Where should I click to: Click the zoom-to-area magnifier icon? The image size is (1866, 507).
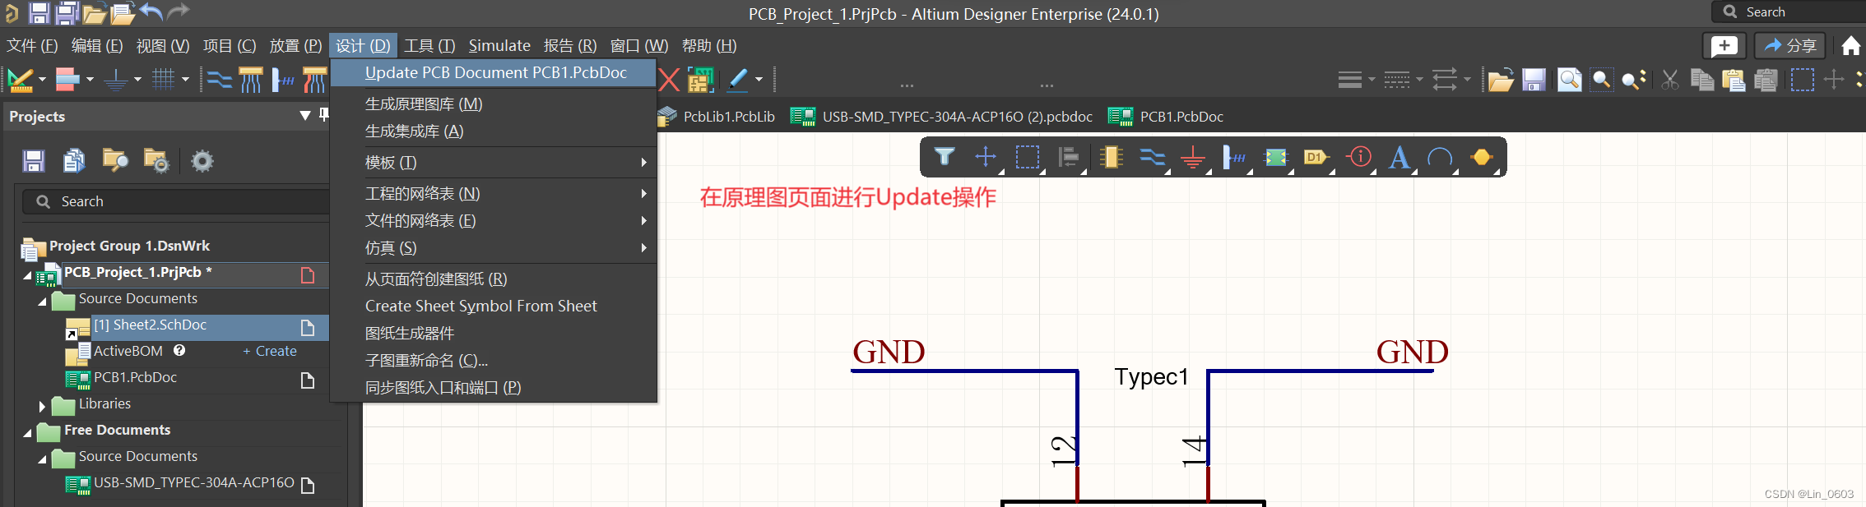[1602, 80]
